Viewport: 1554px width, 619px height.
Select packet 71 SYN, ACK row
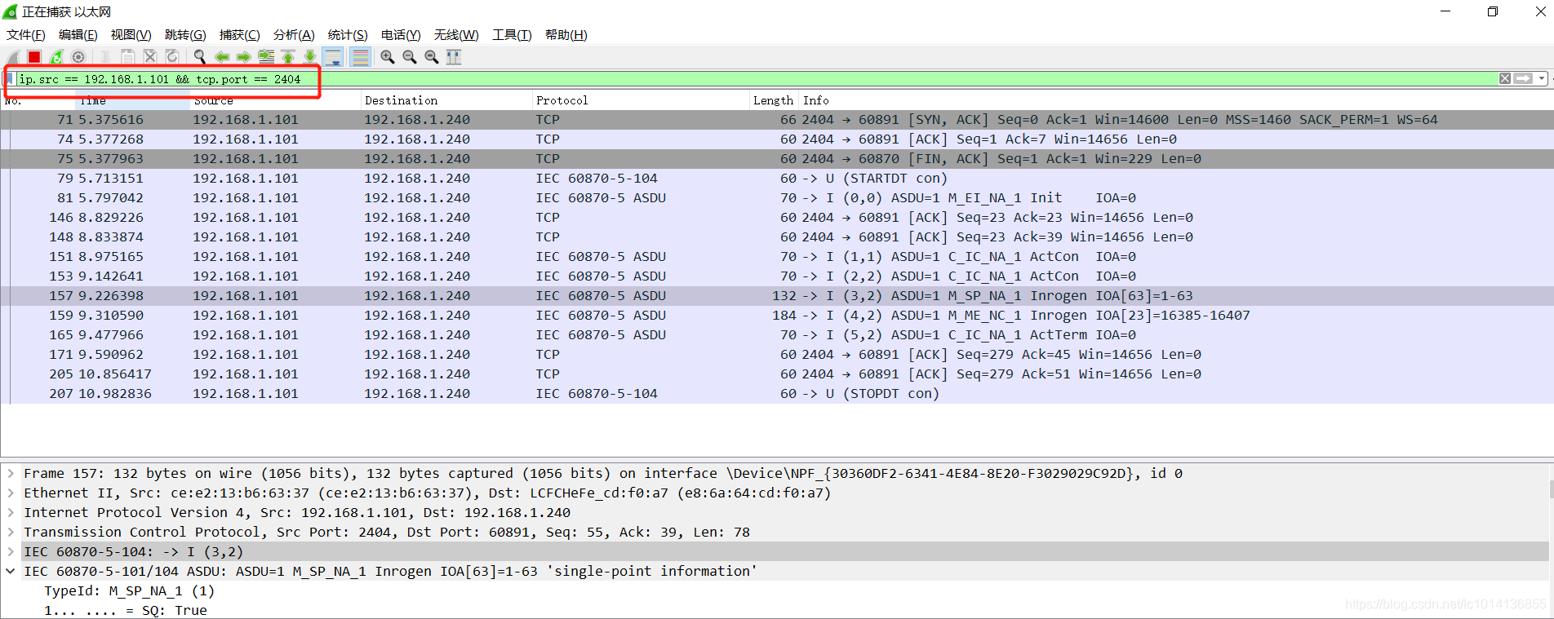777,119
